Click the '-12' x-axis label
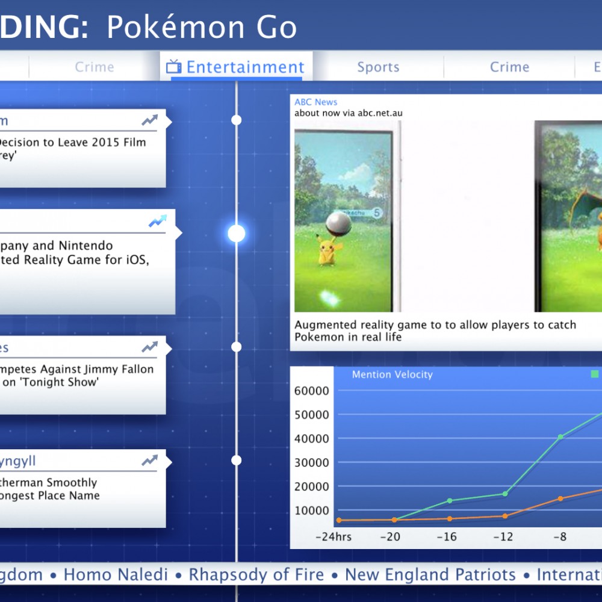Viewport: 602px width, 602px height. pos(503,537)
